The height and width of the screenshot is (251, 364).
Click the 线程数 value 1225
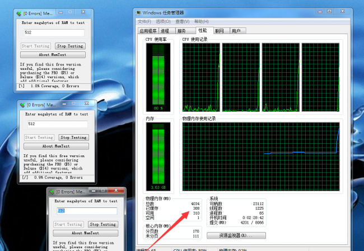[259, 209]
